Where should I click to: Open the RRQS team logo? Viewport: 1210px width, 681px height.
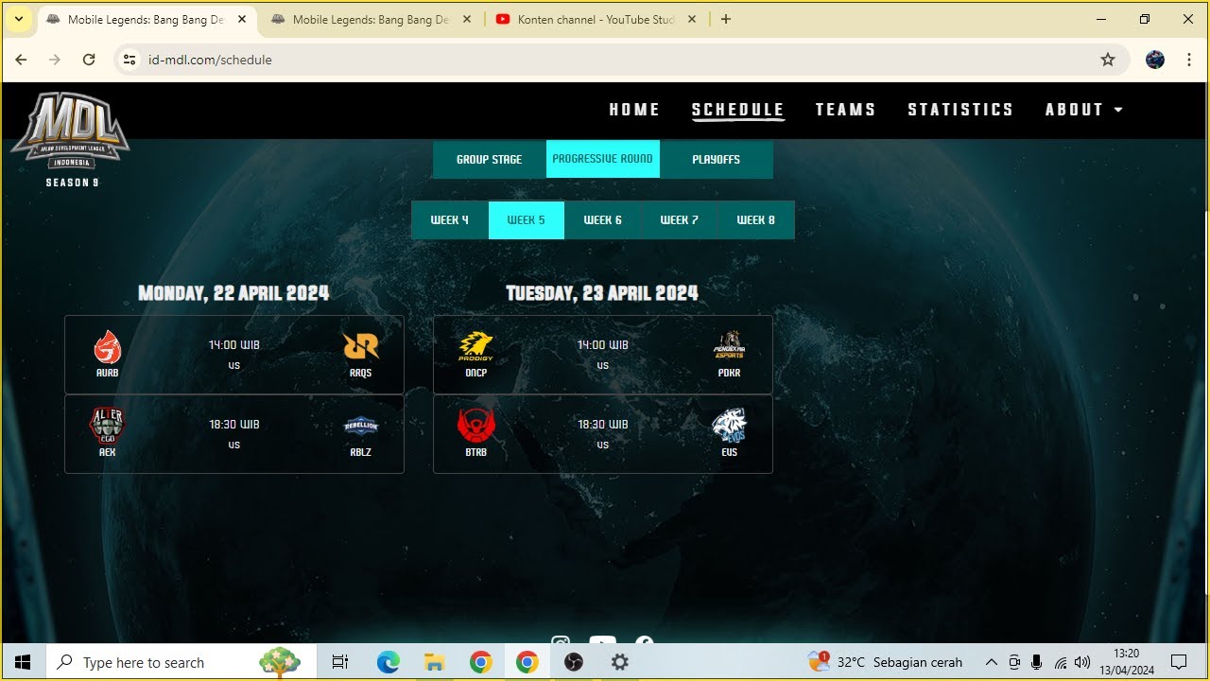pyautogui.click(x=360, y=347)
